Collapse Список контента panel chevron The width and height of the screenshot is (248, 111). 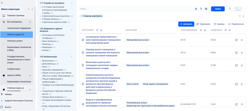(239, 16)
